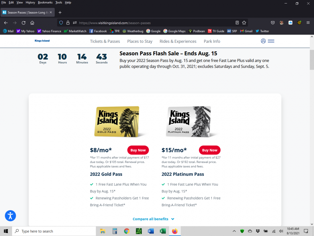Open the Rides & Experiences menu
Viewport: 314px width, 236px height.
178,41
